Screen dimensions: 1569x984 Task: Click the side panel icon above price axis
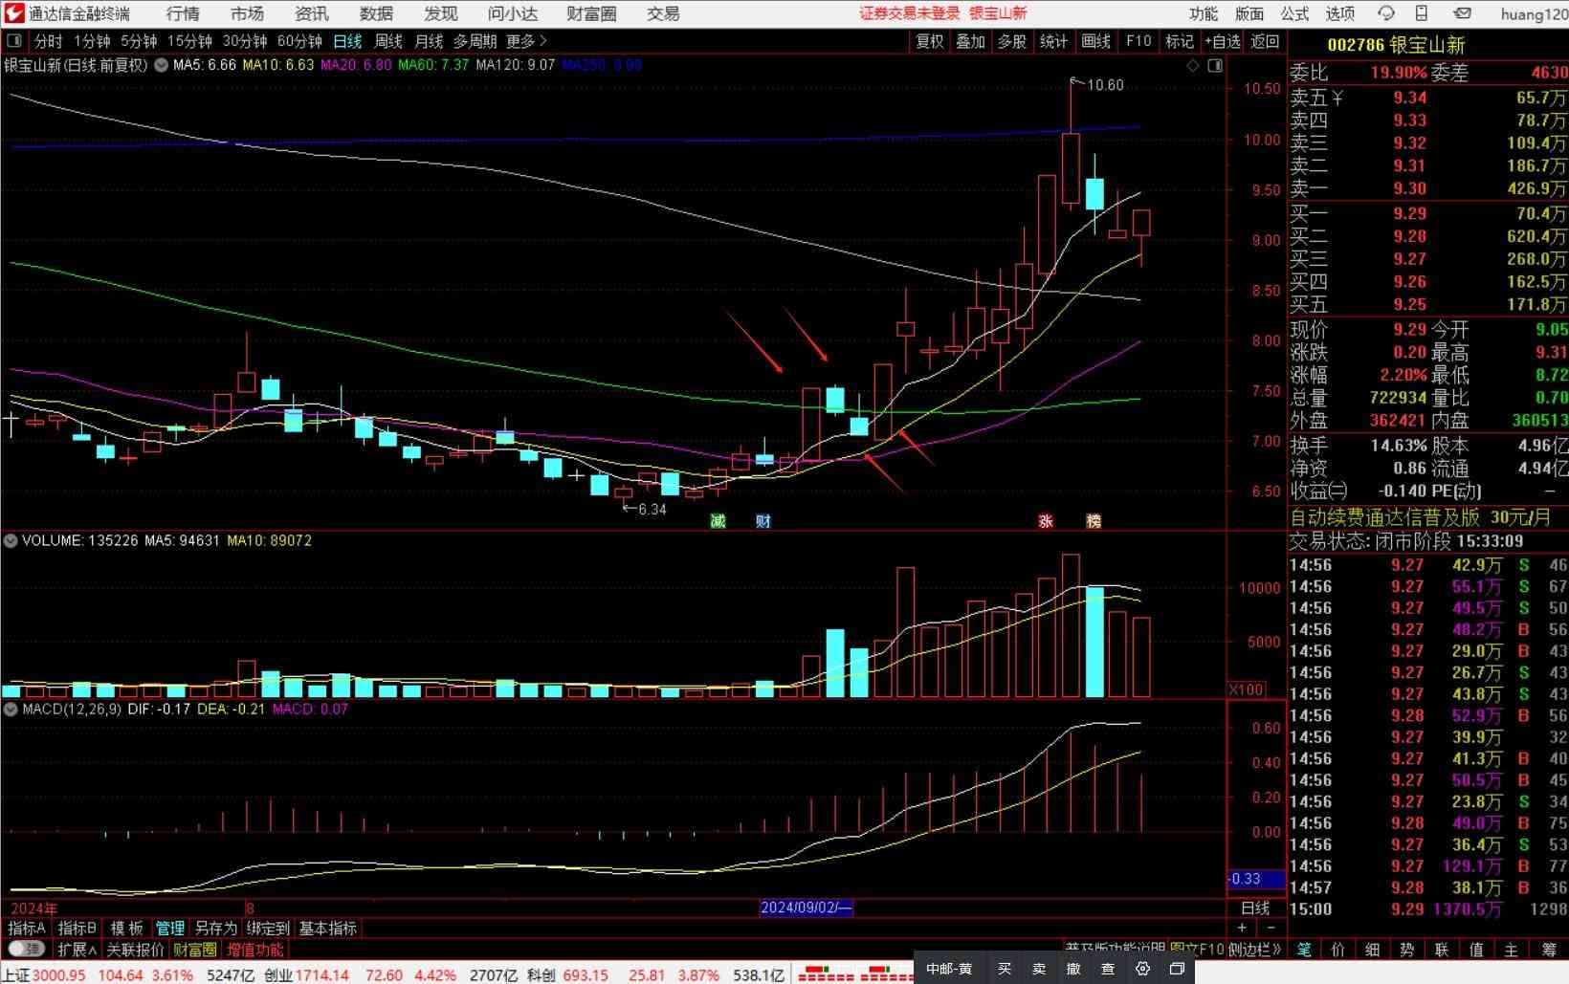[1215, 65]
